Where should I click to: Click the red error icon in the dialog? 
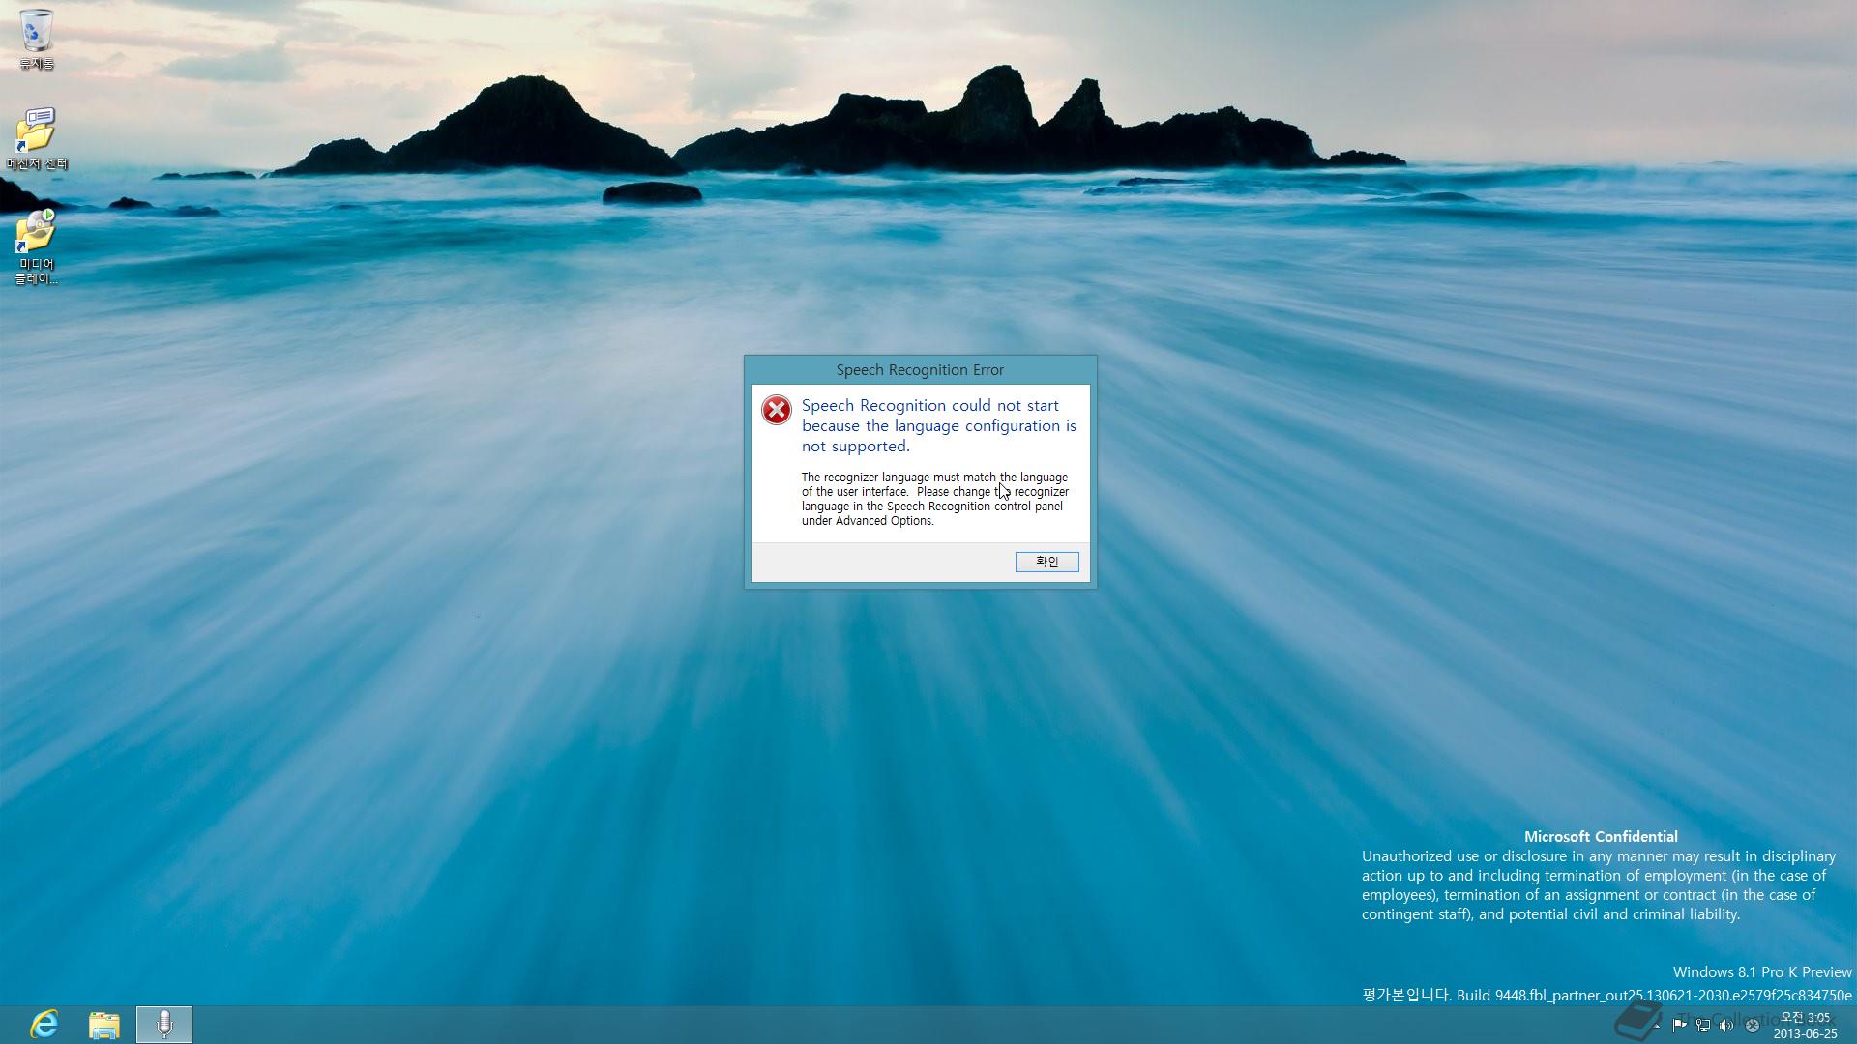pos(776,410)
